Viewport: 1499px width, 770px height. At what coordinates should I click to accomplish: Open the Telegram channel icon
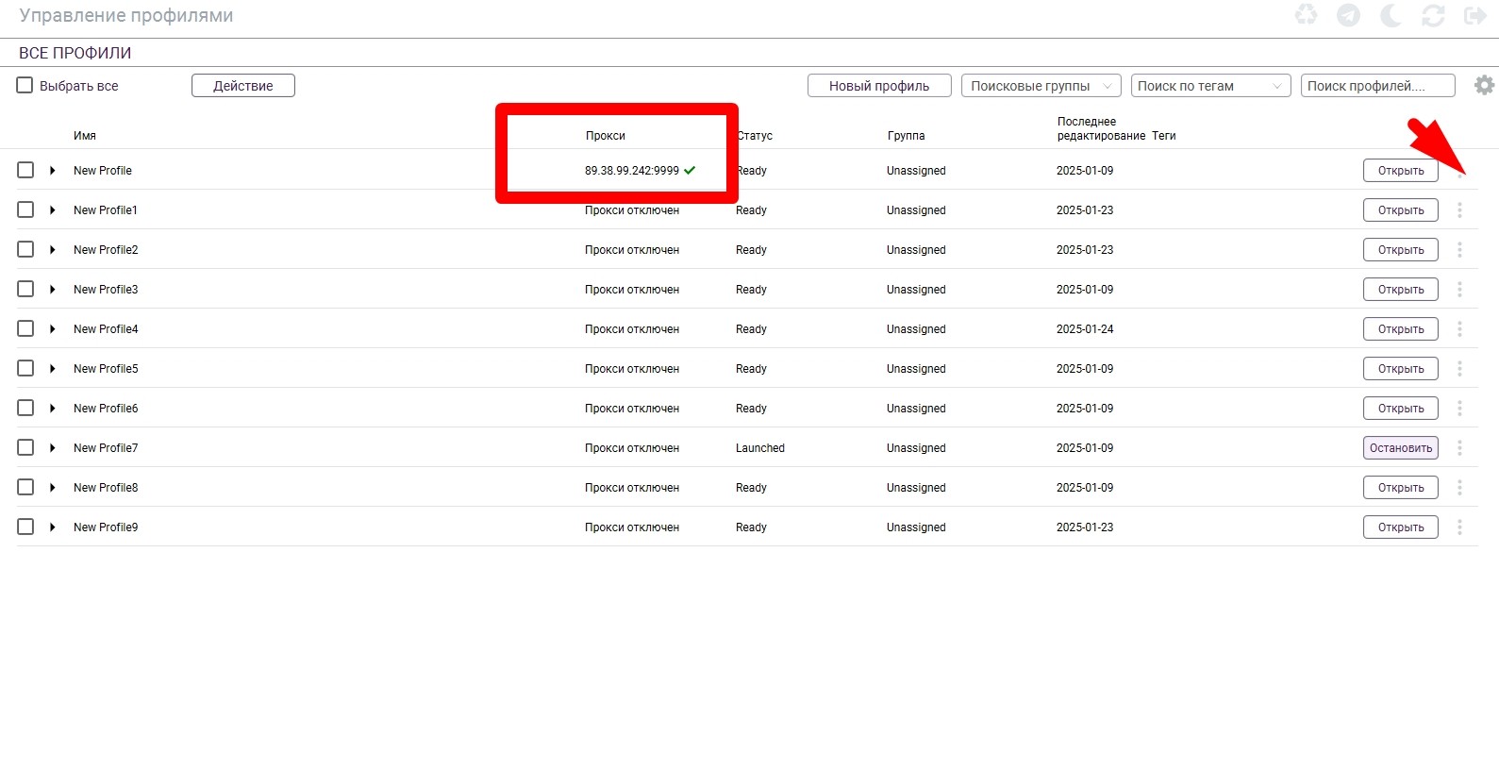(x=1349, y=15)
